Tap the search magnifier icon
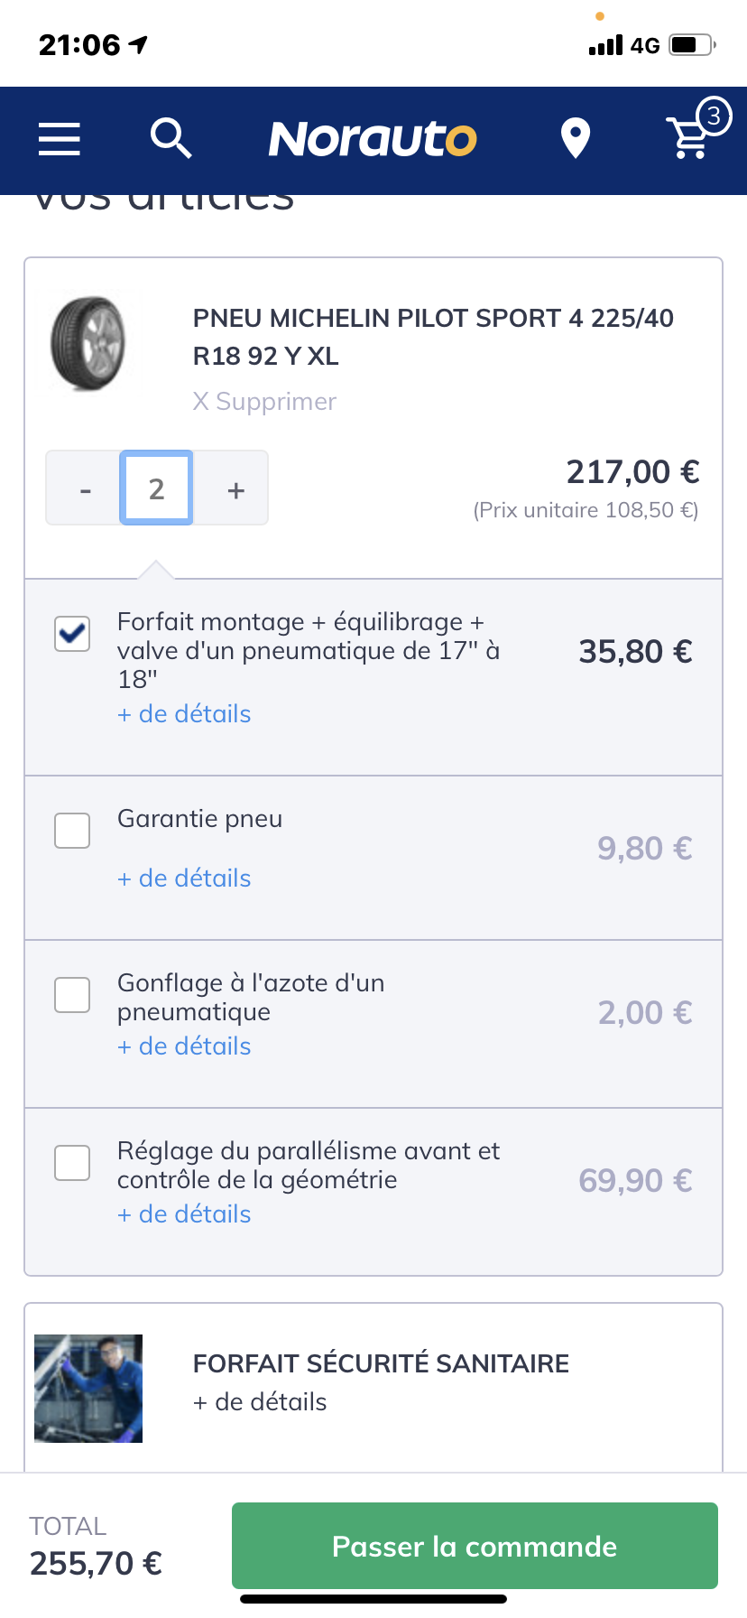 point(171,139)
